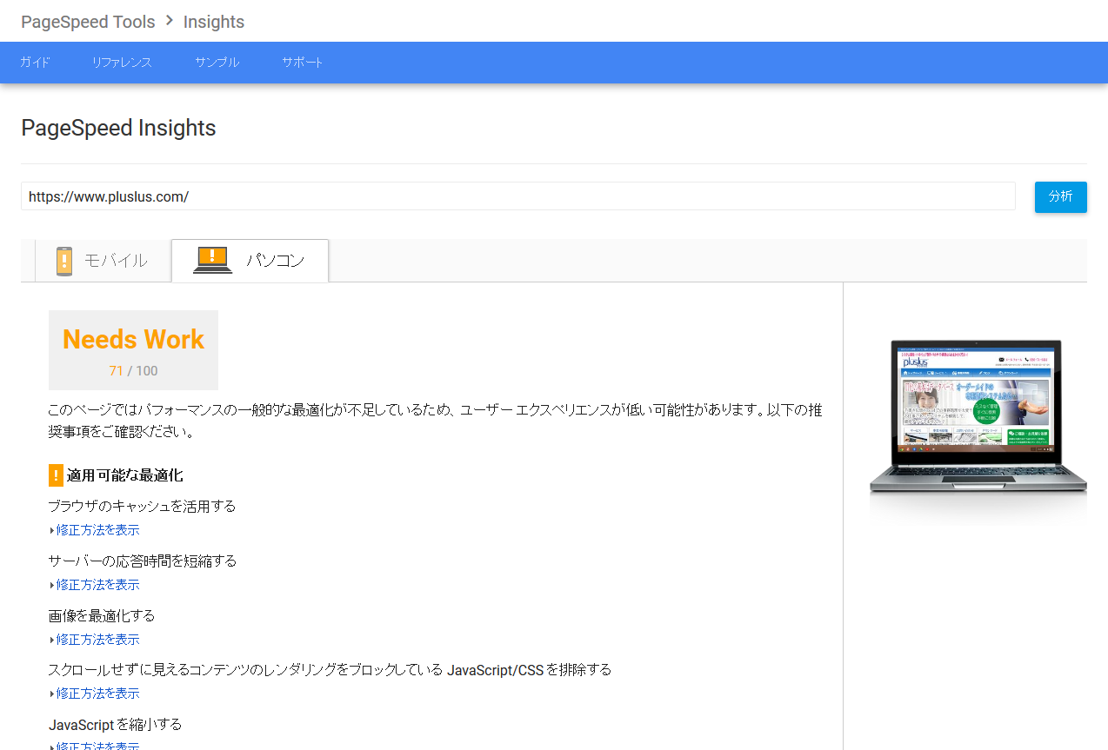Viewport: 1108px width, 750px height.
Task: Click the Insights breadcrumb link
Action: point(214,22)
